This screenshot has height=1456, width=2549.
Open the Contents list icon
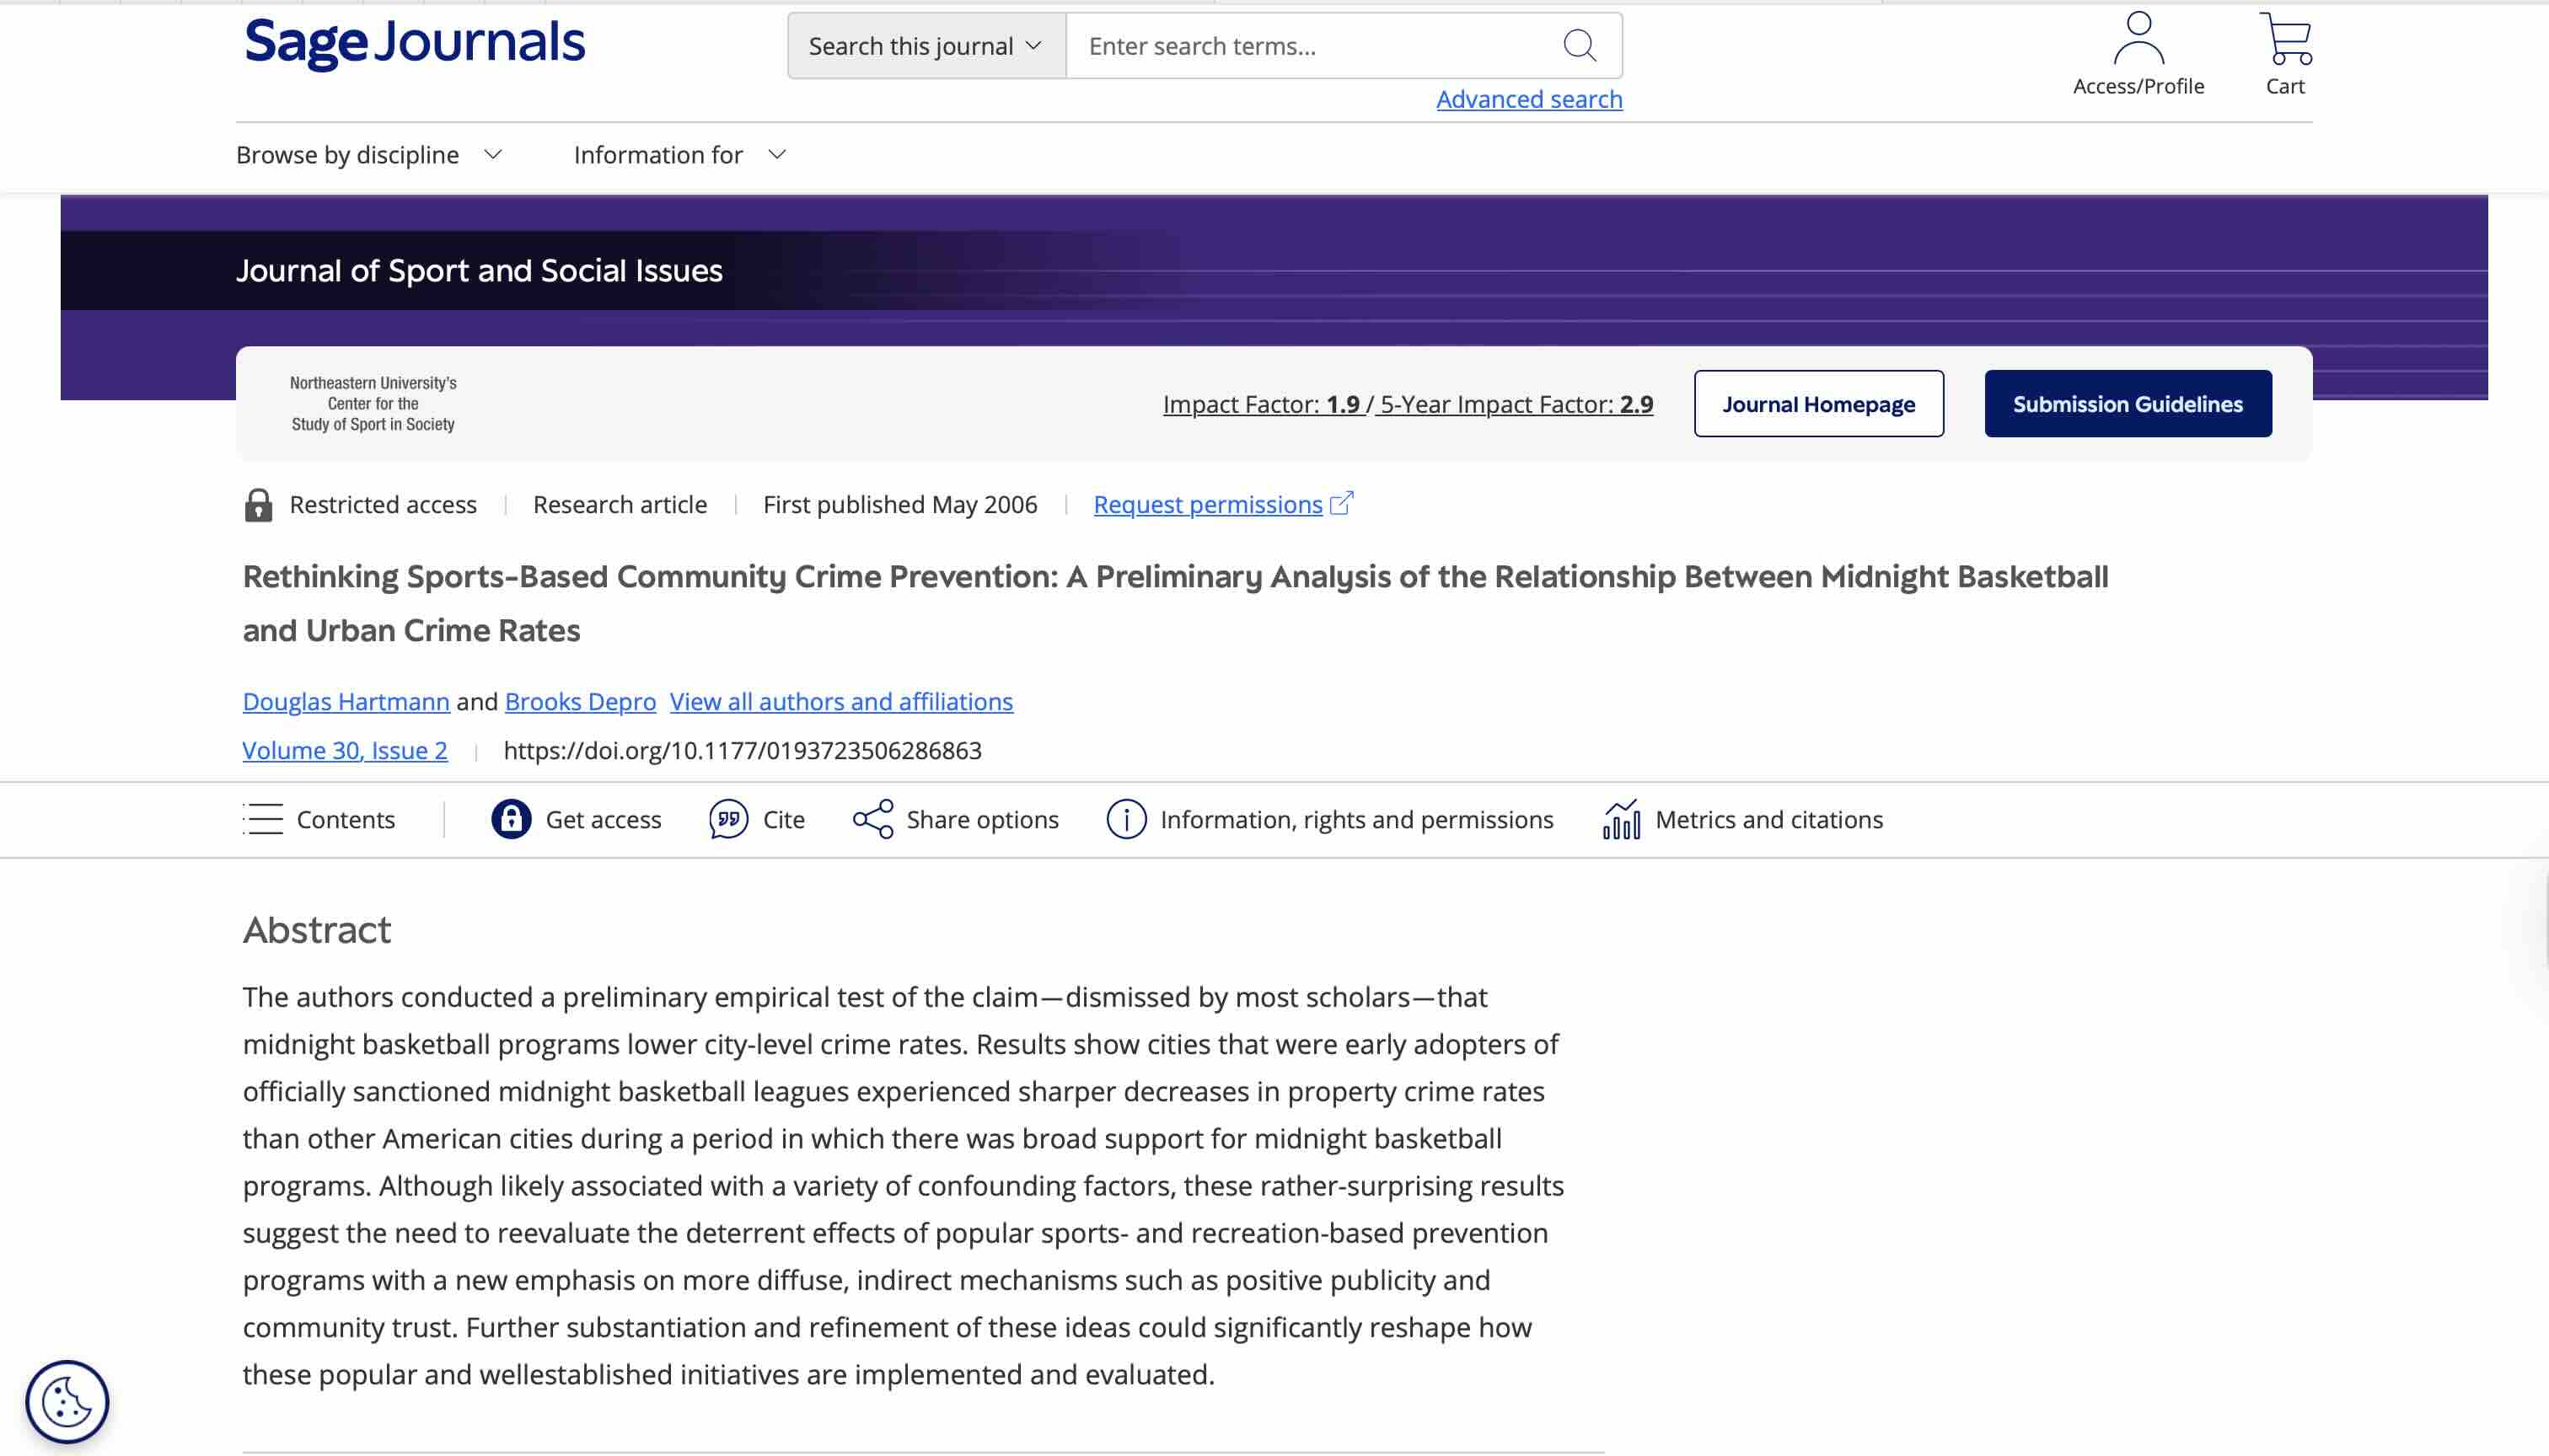point(263,819)
